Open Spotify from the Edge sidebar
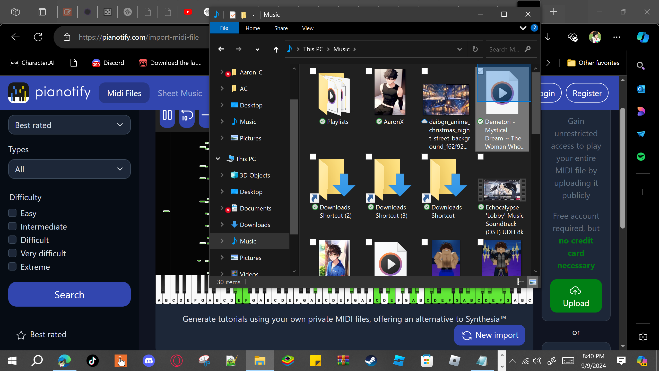 pos(641,157)
